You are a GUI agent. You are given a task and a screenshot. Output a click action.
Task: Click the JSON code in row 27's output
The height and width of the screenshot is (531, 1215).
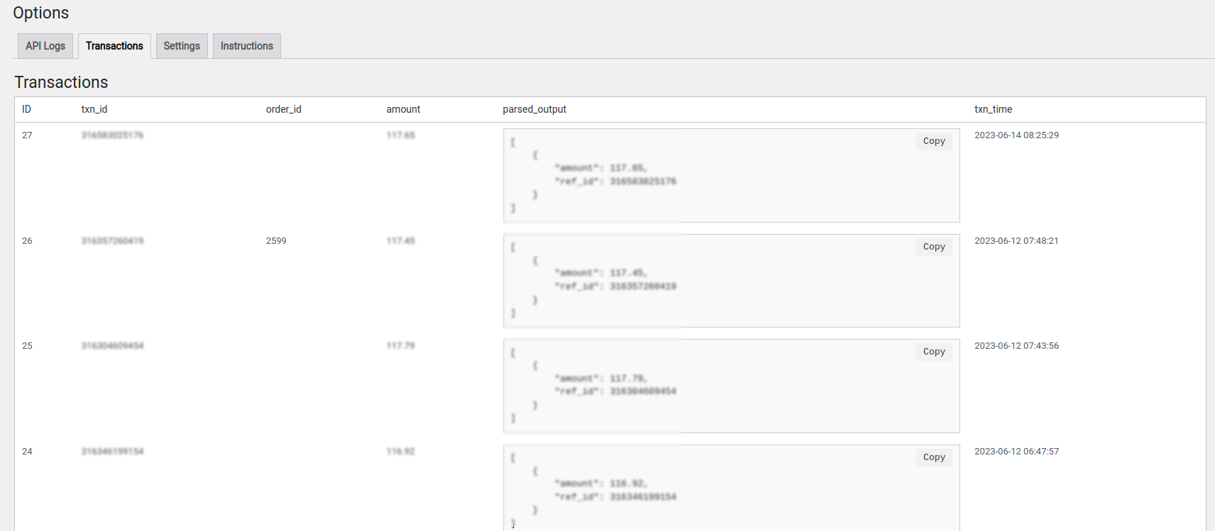pyautogui.click(x=614, y=175)
